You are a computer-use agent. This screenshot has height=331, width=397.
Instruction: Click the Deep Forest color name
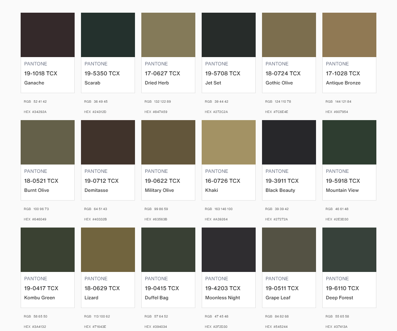coord(339,298)
